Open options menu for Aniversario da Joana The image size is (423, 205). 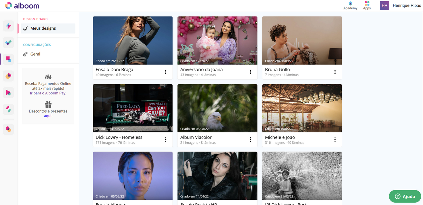(x=250, y=72)
